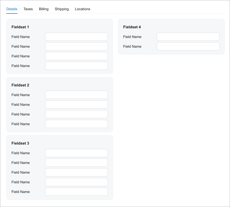Go to the Shipping tab

62,9
